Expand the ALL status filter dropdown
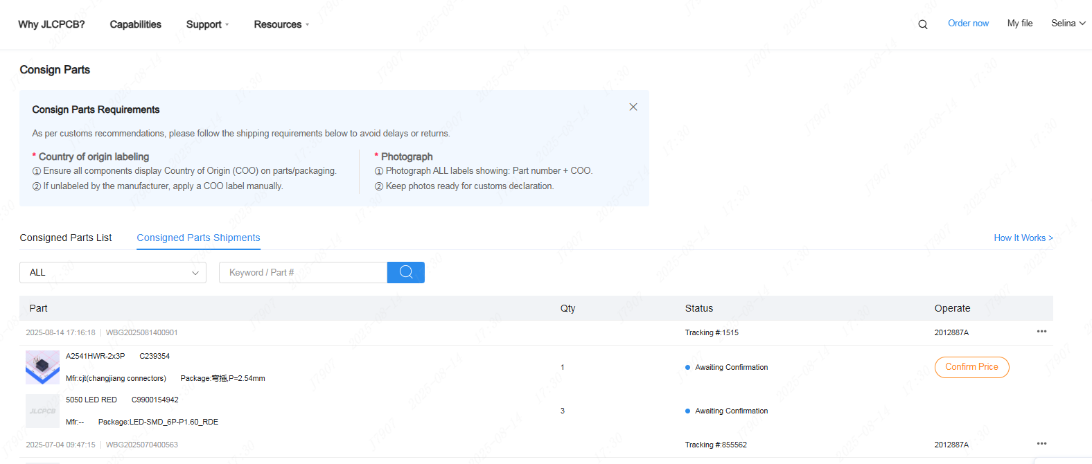This screenshot has width=1092, height=464. click(x=113, y=272)
